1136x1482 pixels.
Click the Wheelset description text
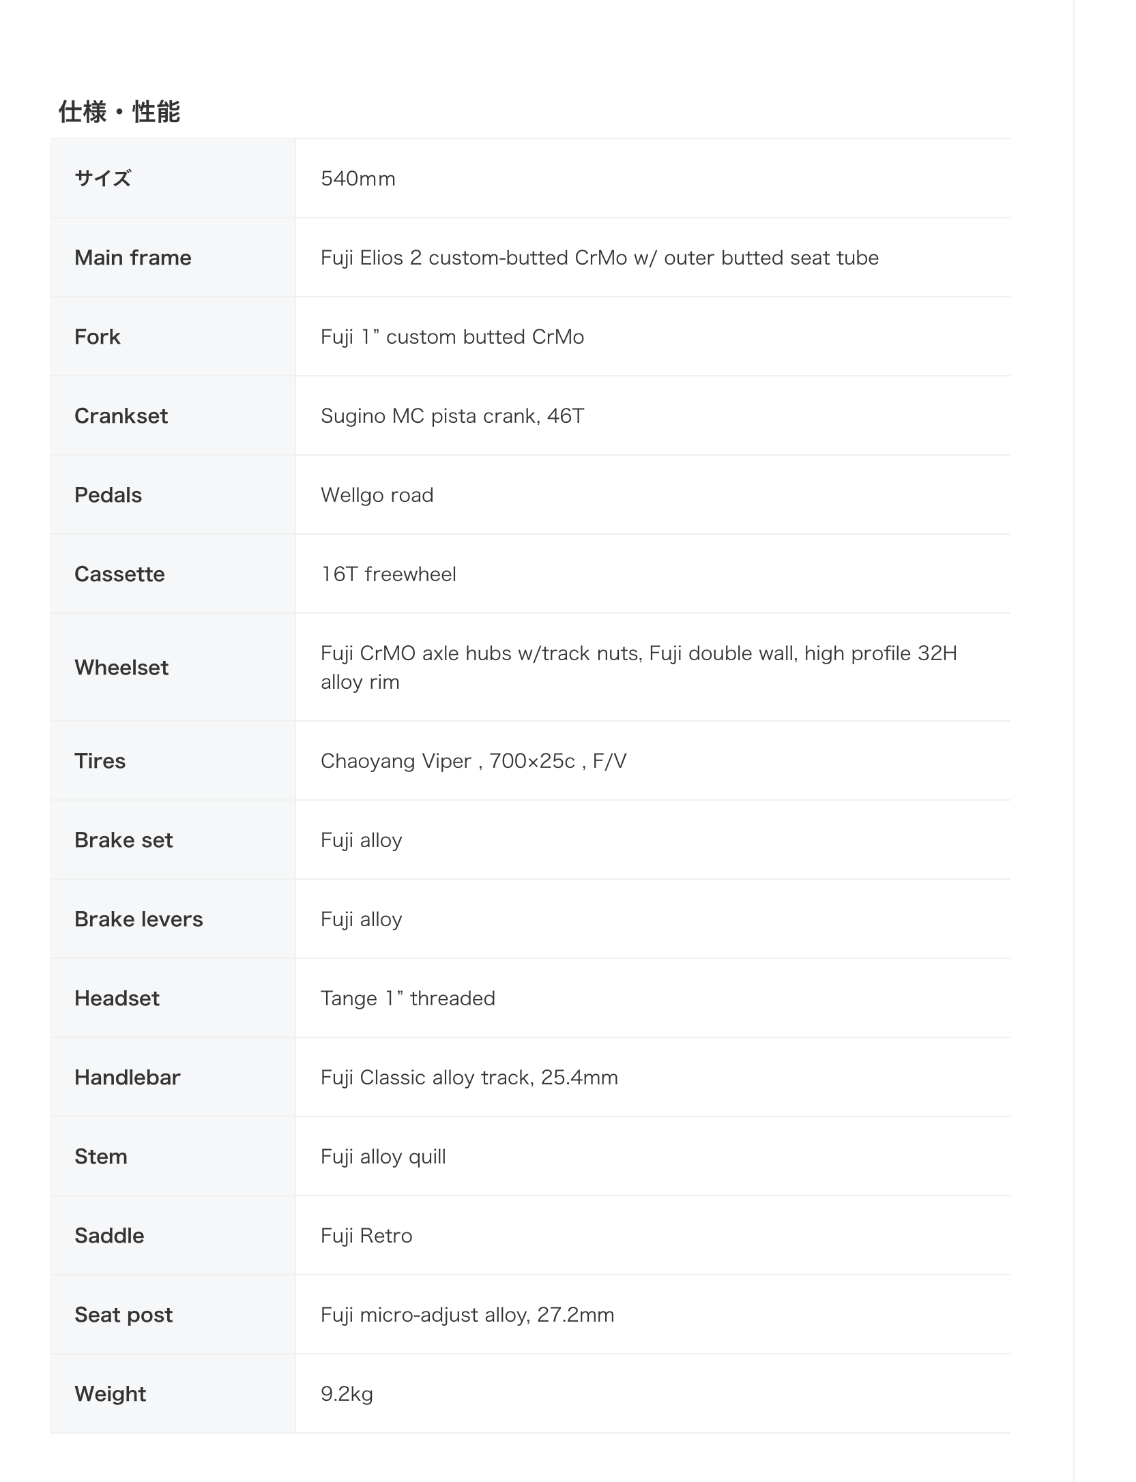pyautogui.click(x=639, y=668)
